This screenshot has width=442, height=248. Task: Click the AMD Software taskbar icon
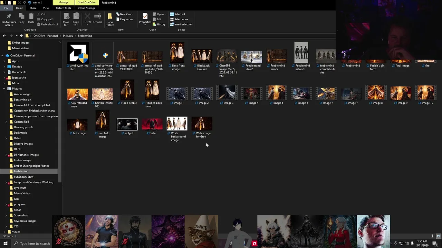pyautogui.click(x=254, y=244)
